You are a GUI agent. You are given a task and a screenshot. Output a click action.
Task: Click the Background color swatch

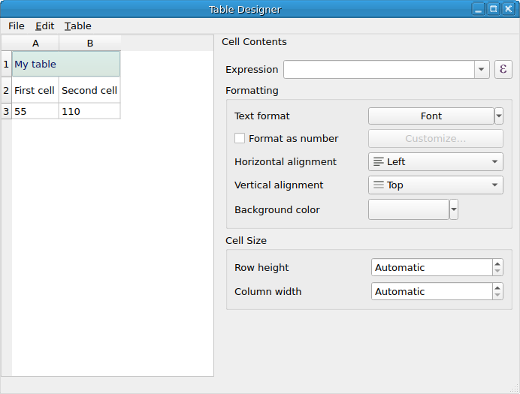click(408, 210)
